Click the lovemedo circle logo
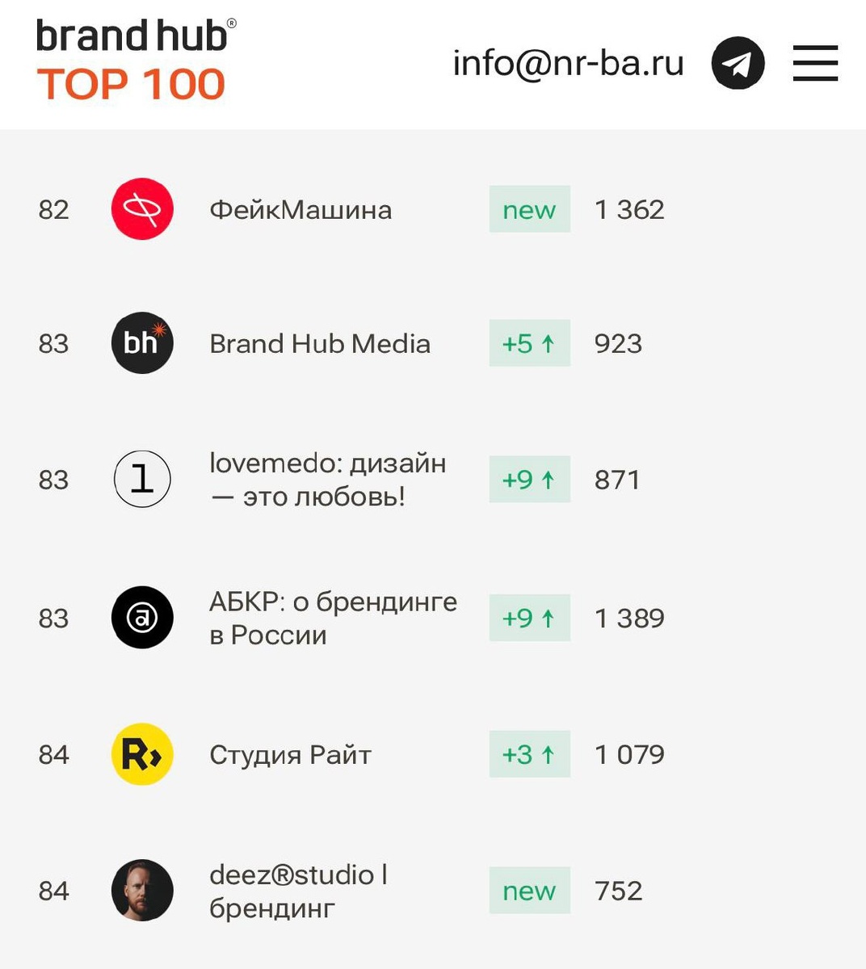The width and height of the screenshot is (866, 969). [142, 480]
